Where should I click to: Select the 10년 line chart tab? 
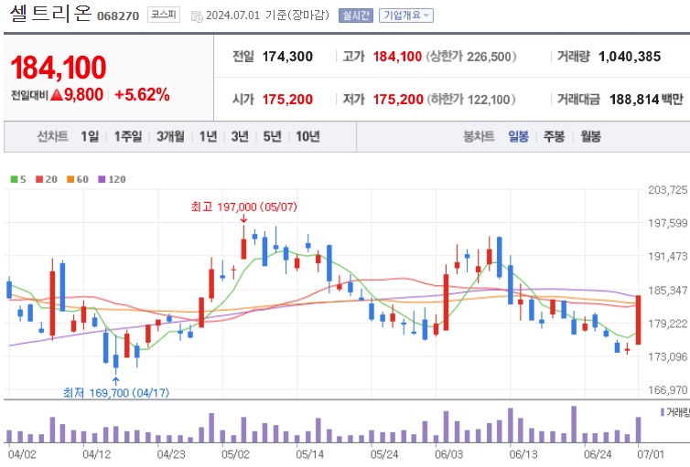coord(307,136)
